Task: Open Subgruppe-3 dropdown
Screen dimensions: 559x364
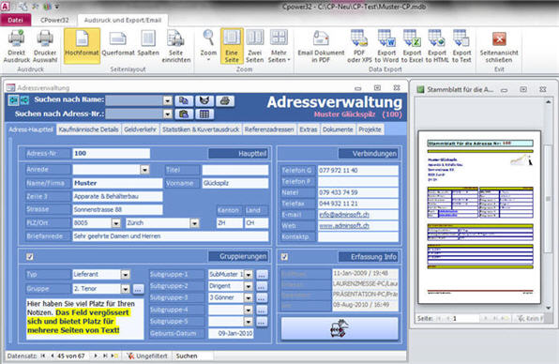Action: 249,297
